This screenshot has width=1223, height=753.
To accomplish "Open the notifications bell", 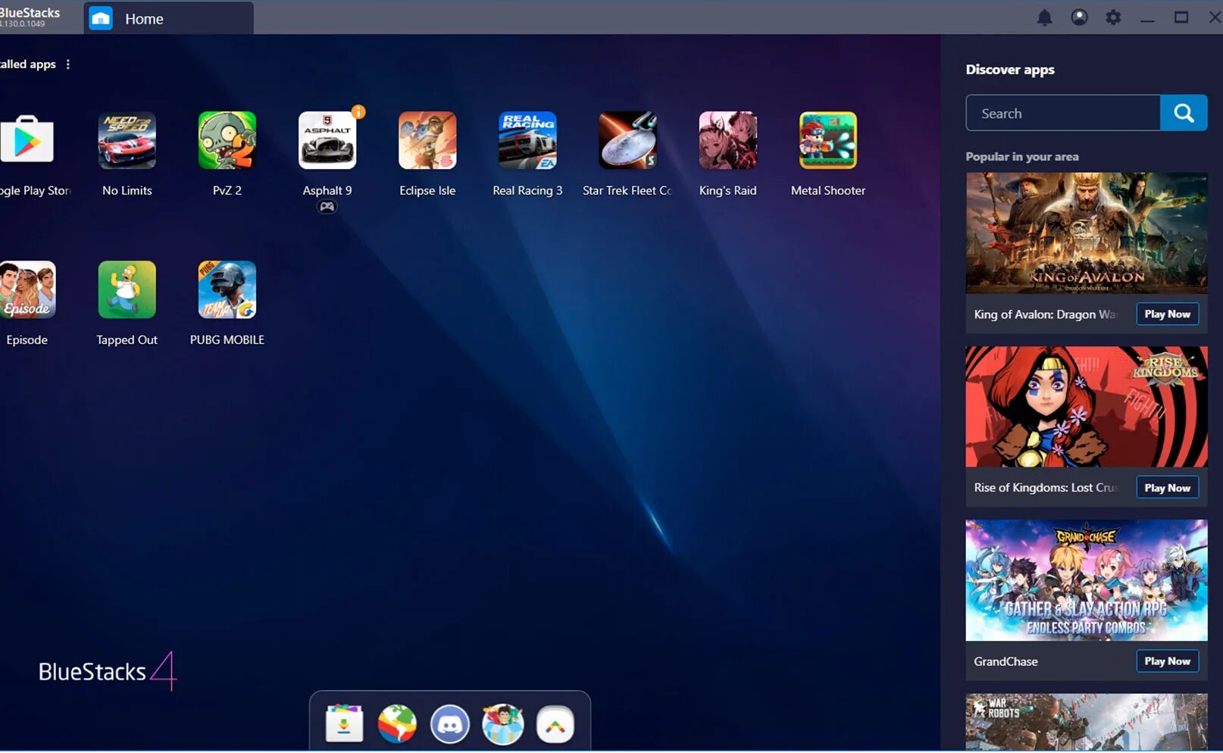I will click(x=1044, y=17).
